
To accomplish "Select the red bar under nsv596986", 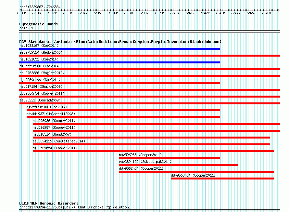I will click(156, 124).
